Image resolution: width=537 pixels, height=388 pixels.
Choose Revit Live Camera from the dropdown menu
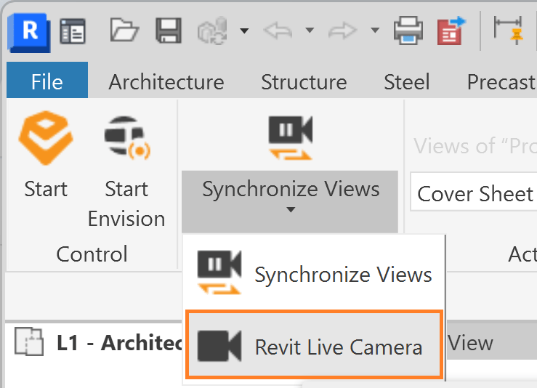314,344
